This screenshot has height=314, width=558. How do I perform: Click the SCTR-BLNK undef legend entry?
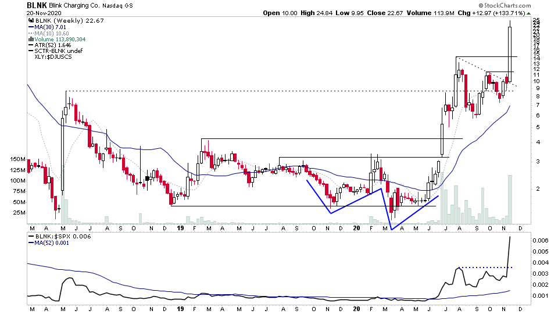coord(58,51)
